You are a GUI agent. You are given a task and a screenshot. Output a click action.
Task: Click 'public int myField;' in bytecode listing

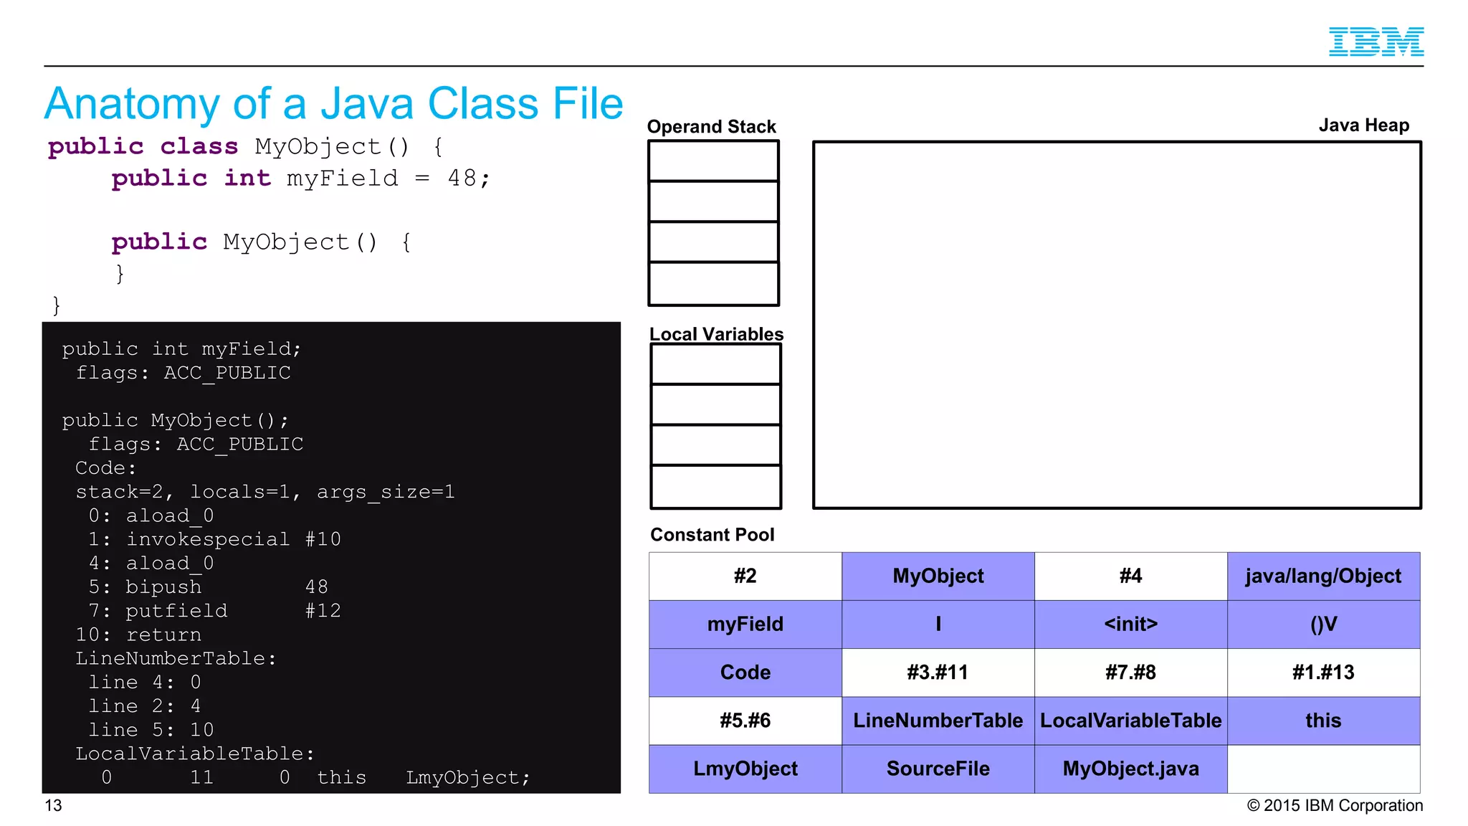181,349
